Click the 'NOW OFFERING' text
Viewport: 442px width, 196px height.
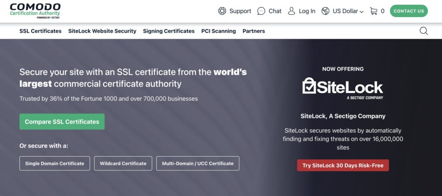(343, 69)
